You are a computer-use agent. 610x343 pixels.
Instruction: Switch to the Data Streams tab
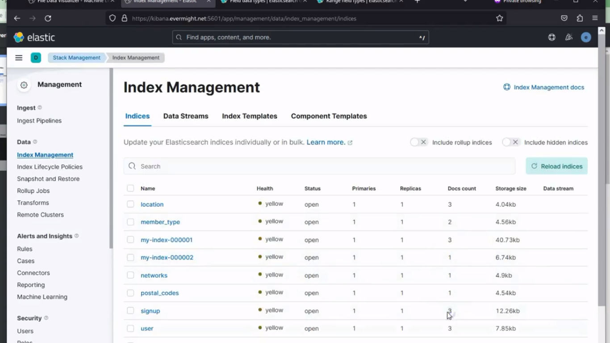186,116
